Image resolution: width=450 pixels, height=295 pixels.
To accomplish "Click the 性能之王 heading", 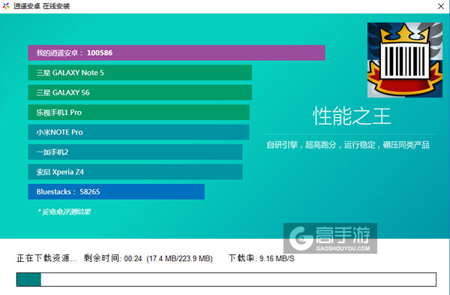I will pyautogui.click(x=352, y=116).
